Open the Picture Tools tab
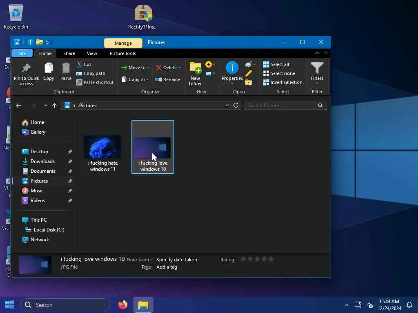418x313 pixels. 122,53
